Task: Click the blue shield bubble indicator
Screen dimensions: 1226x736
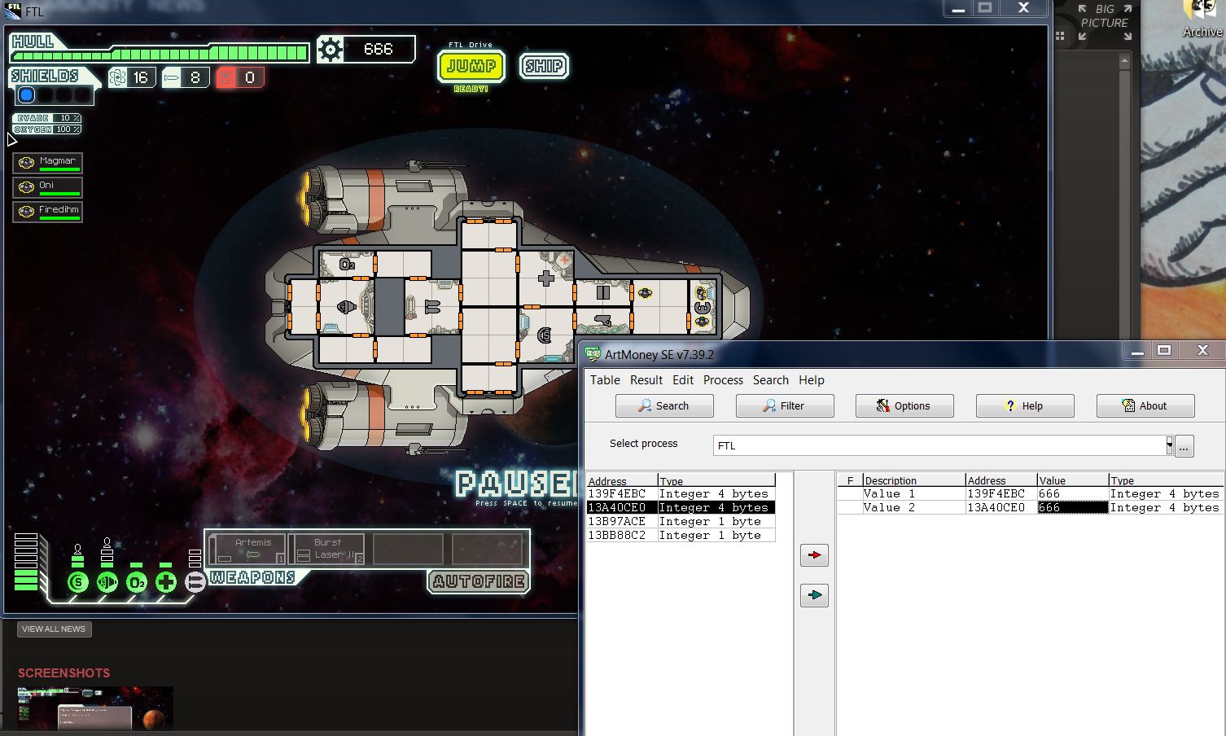Action: click(27, 95)
